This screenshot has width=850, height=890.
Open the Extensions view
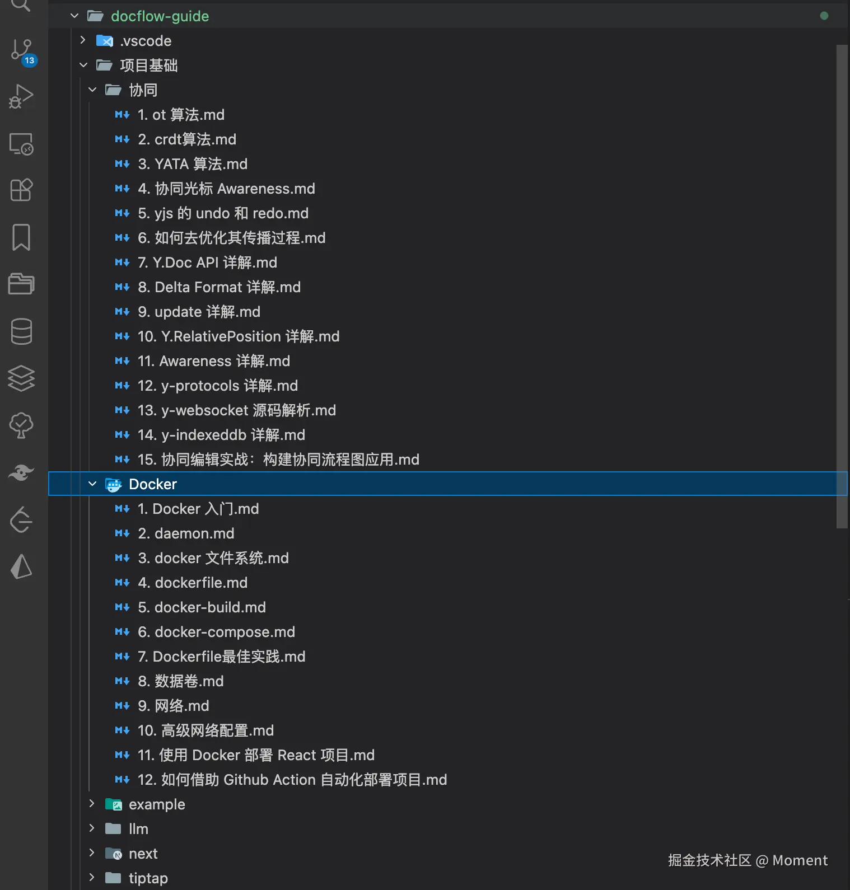point(21,190)
